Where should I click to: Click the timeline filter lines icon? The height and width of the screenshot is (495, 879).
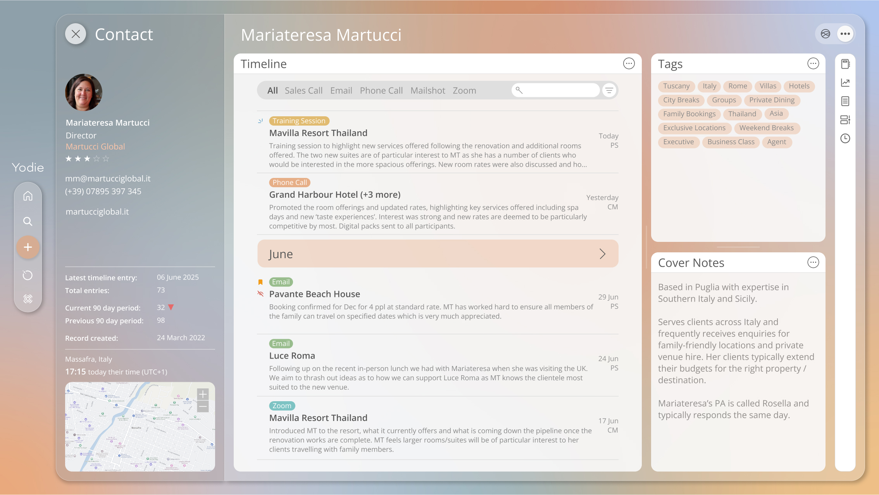click(609, 90)
